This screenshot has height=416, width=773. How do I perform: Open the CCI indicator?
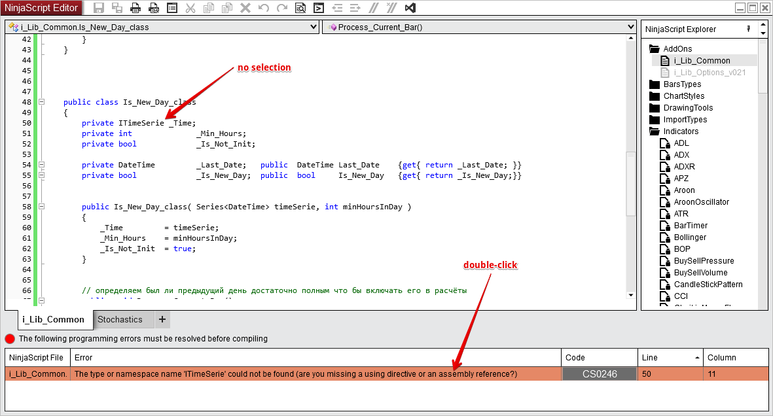tap(681, 296)
